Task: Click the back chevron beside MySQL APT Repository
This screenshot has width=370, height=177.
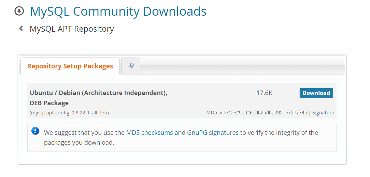Action: (x=21, y=29)
